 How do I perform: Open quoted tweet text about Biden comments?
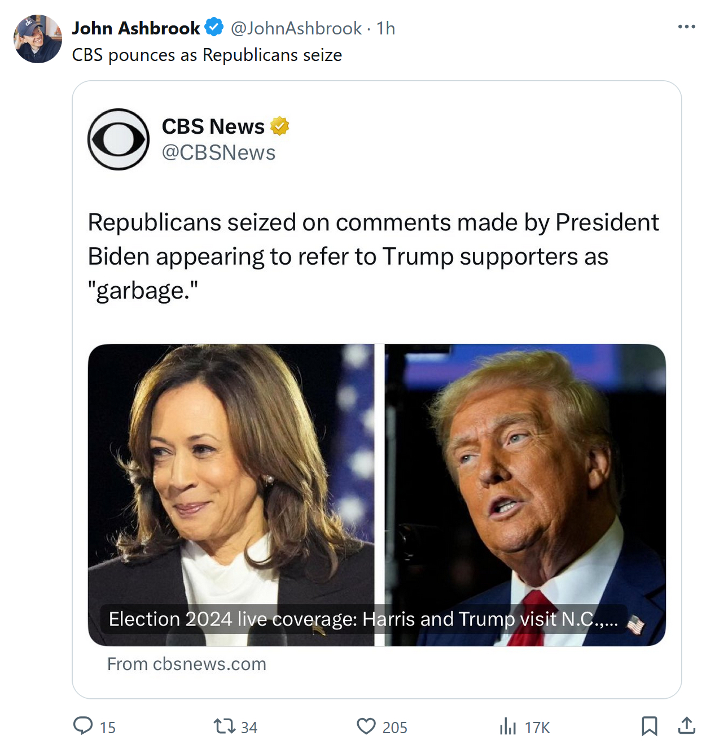(x=372, y=256)
